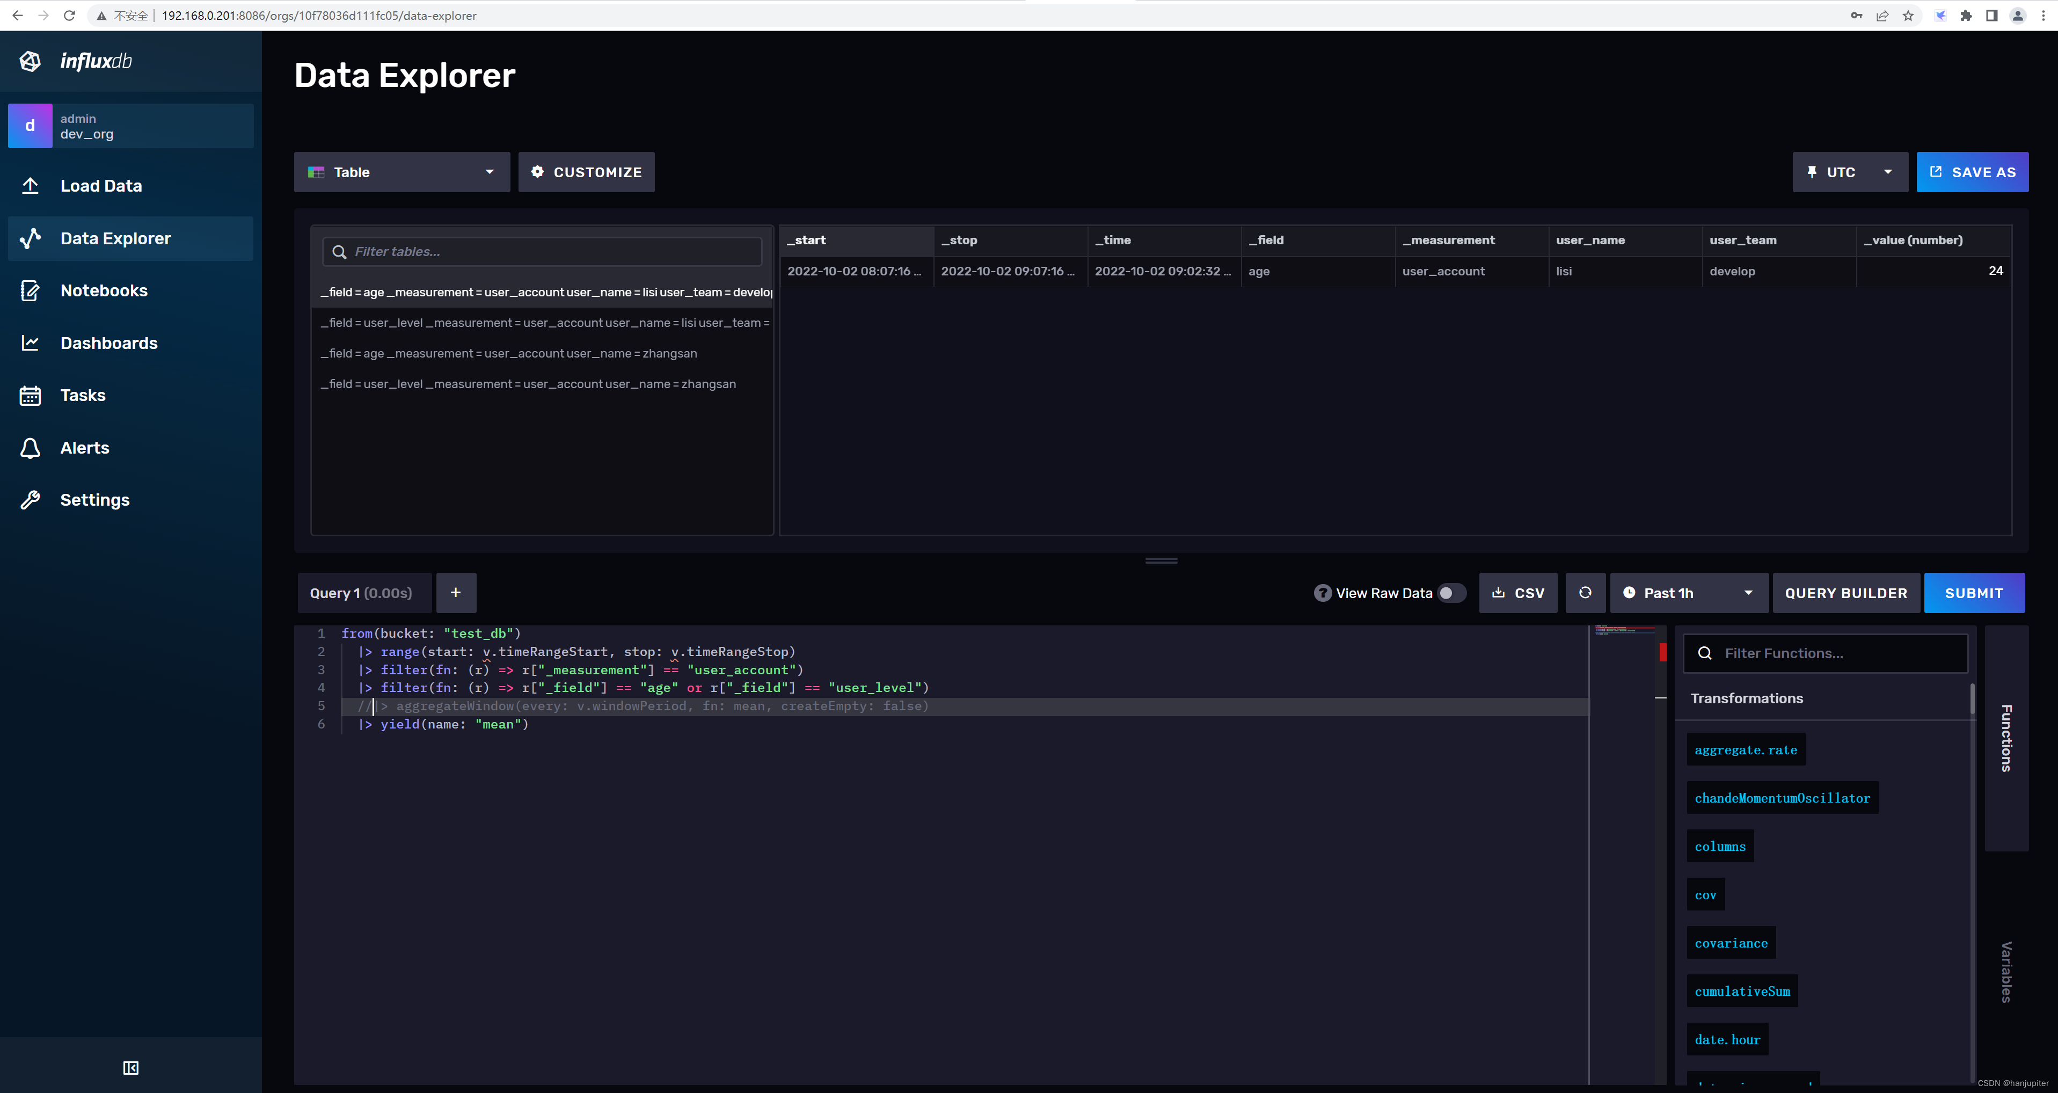Image resolution: width=2058 pixels, height=1093 pixels.
Task: Download results as CSV
Action: pyautogui.click(x=1518, y=593)
